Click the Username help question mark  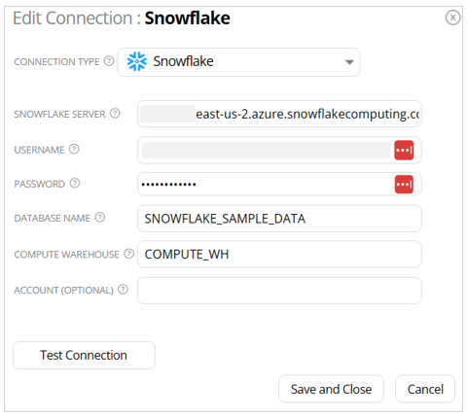74,149
